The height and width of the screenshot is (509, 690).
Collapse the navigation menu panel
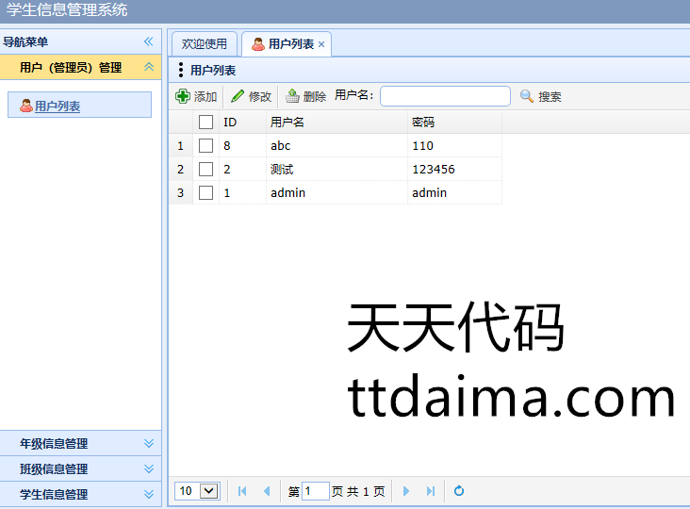[148, 41]
